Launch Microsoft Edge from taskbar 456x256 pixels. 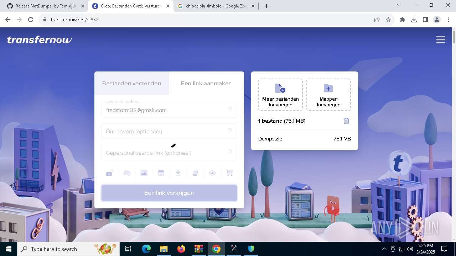pyautogui.click(x=146, y=249)
